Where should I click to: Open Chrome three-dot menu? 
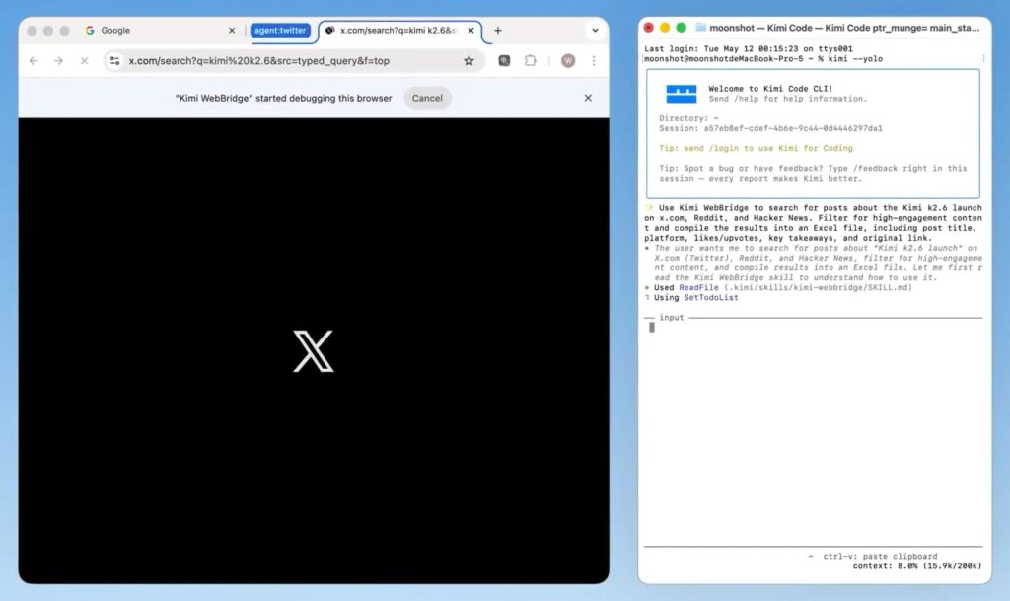click(x=594, y=60)
